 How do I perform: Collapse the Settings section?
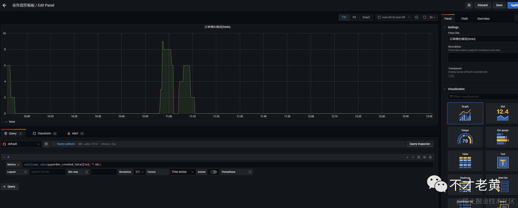(445, 27)
